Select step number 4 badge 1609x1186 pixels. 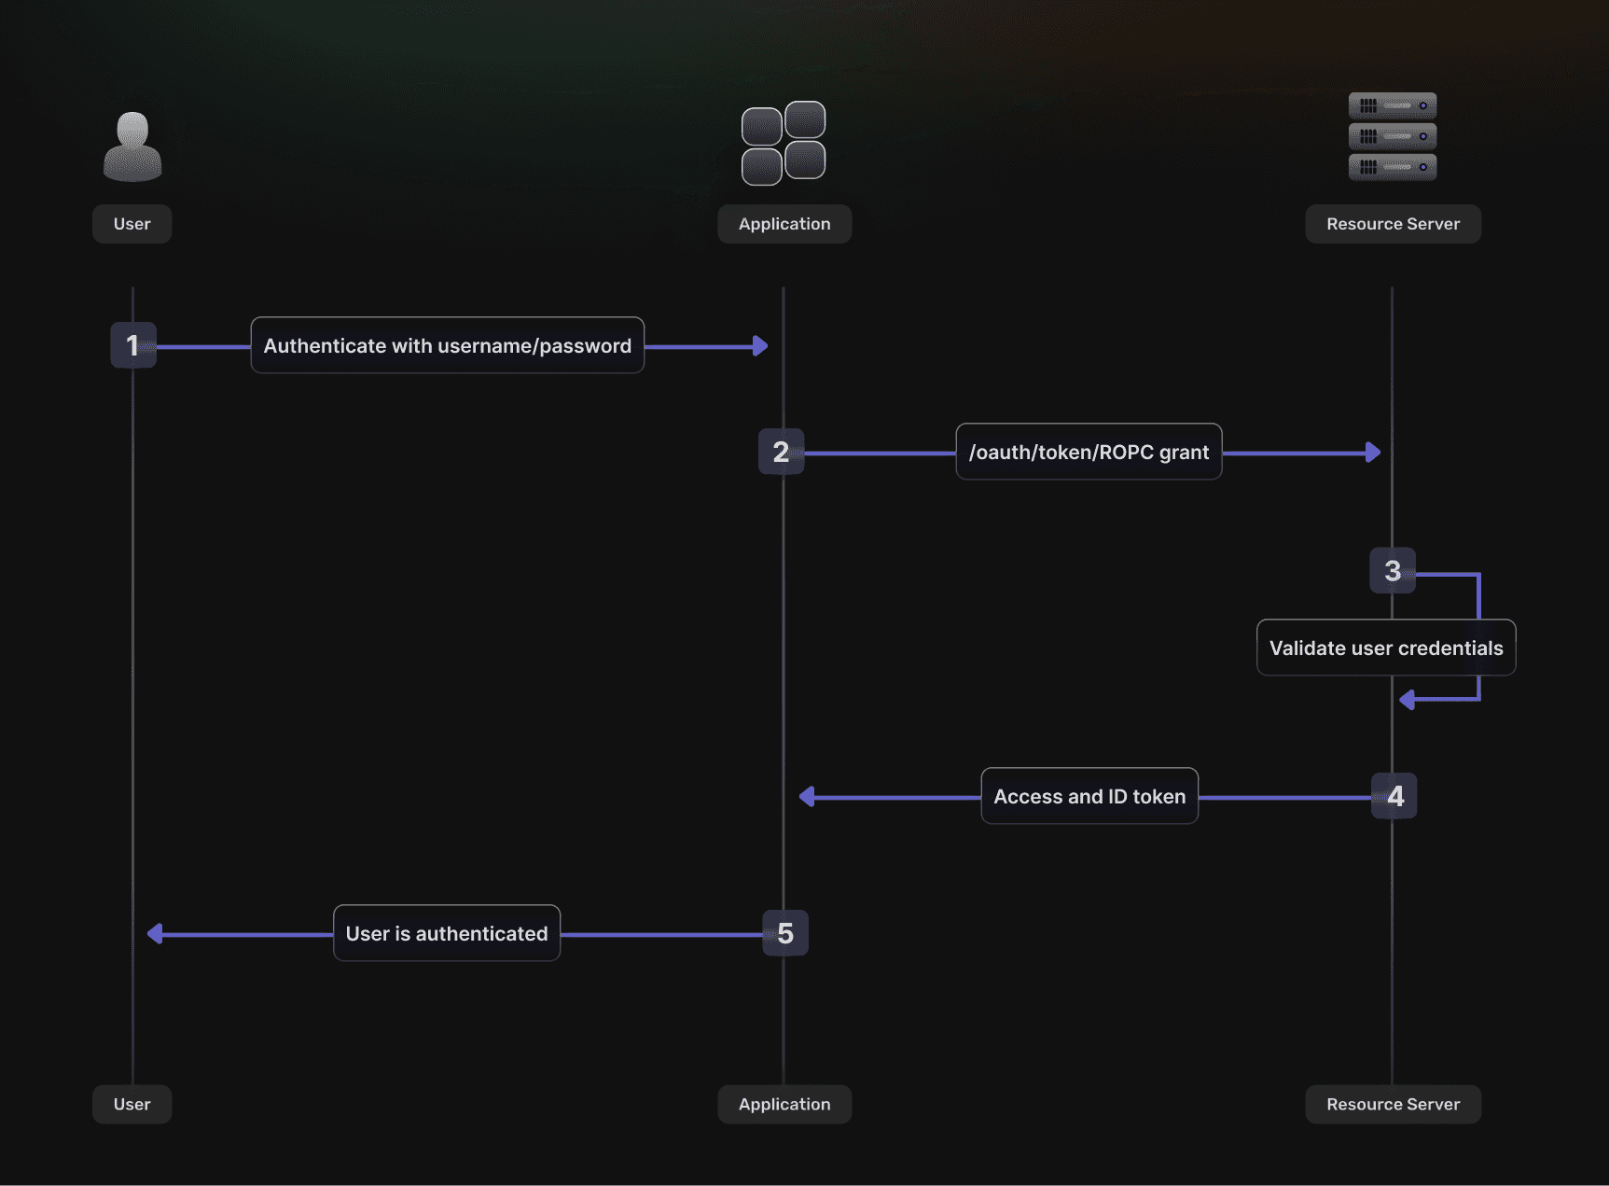pos(1394,796)
